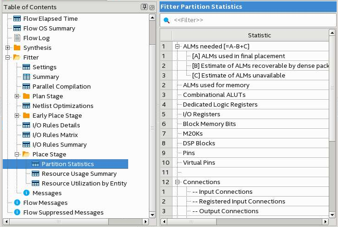Collapse the ALMs needed row group
The width and height of the screenshot is (338, 227).
click(x=178, y=46)
